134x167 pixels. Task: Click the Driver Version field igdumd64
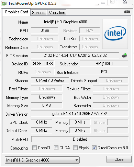coord(80,114)
